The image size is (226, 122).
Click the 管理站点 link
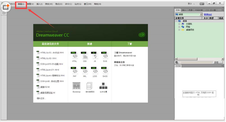coord(208,14)
